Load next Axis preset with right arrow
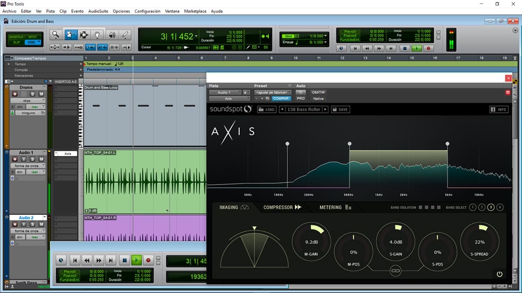Screen dimensions: 522x293 [325, 109]
